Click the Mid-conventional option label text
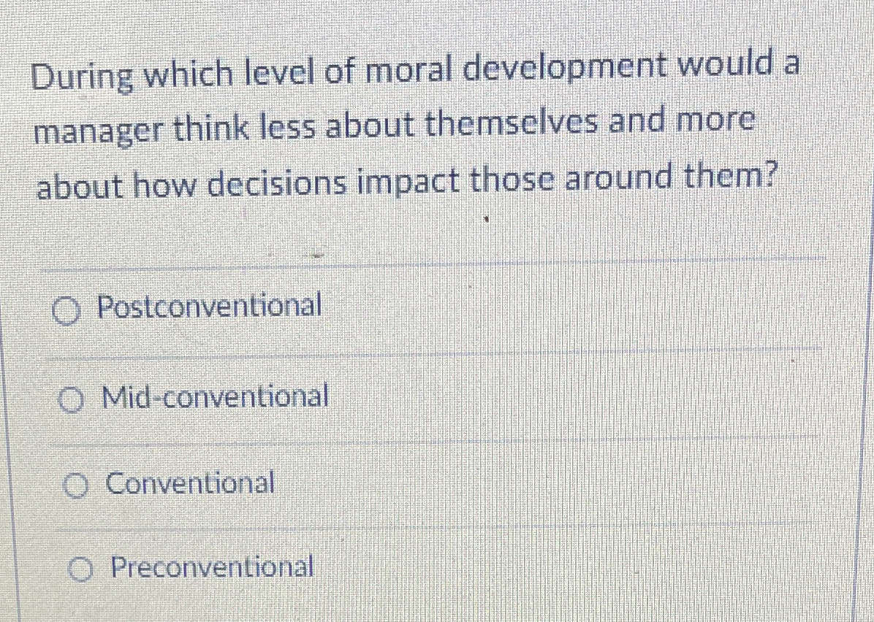The image size is (874, 622). [214, 397]
